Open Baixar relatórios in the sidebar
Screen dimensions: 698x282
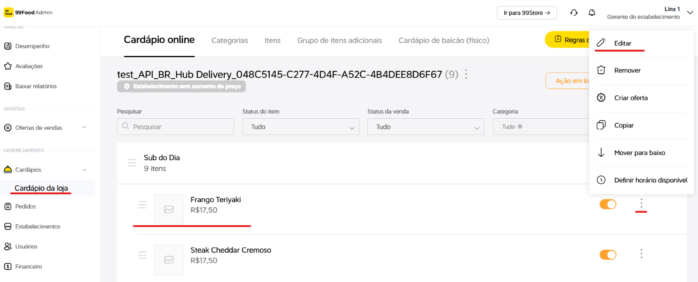pos(36,86)
